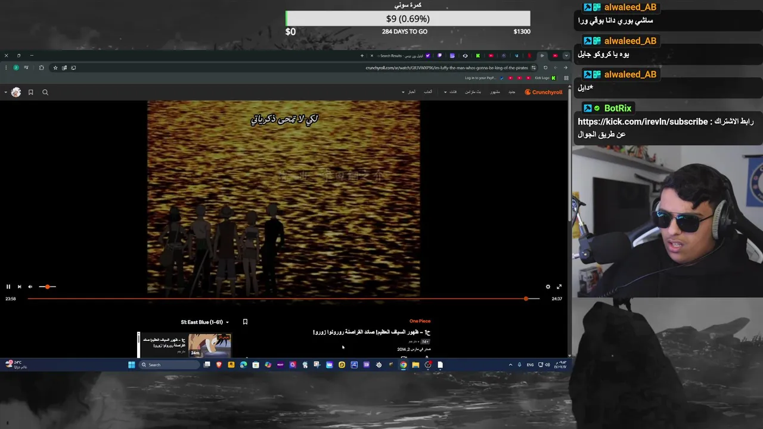This screenshot has width=763, height=429.
Task: Click the episode list scrollbar
Action: click(138, 344)
